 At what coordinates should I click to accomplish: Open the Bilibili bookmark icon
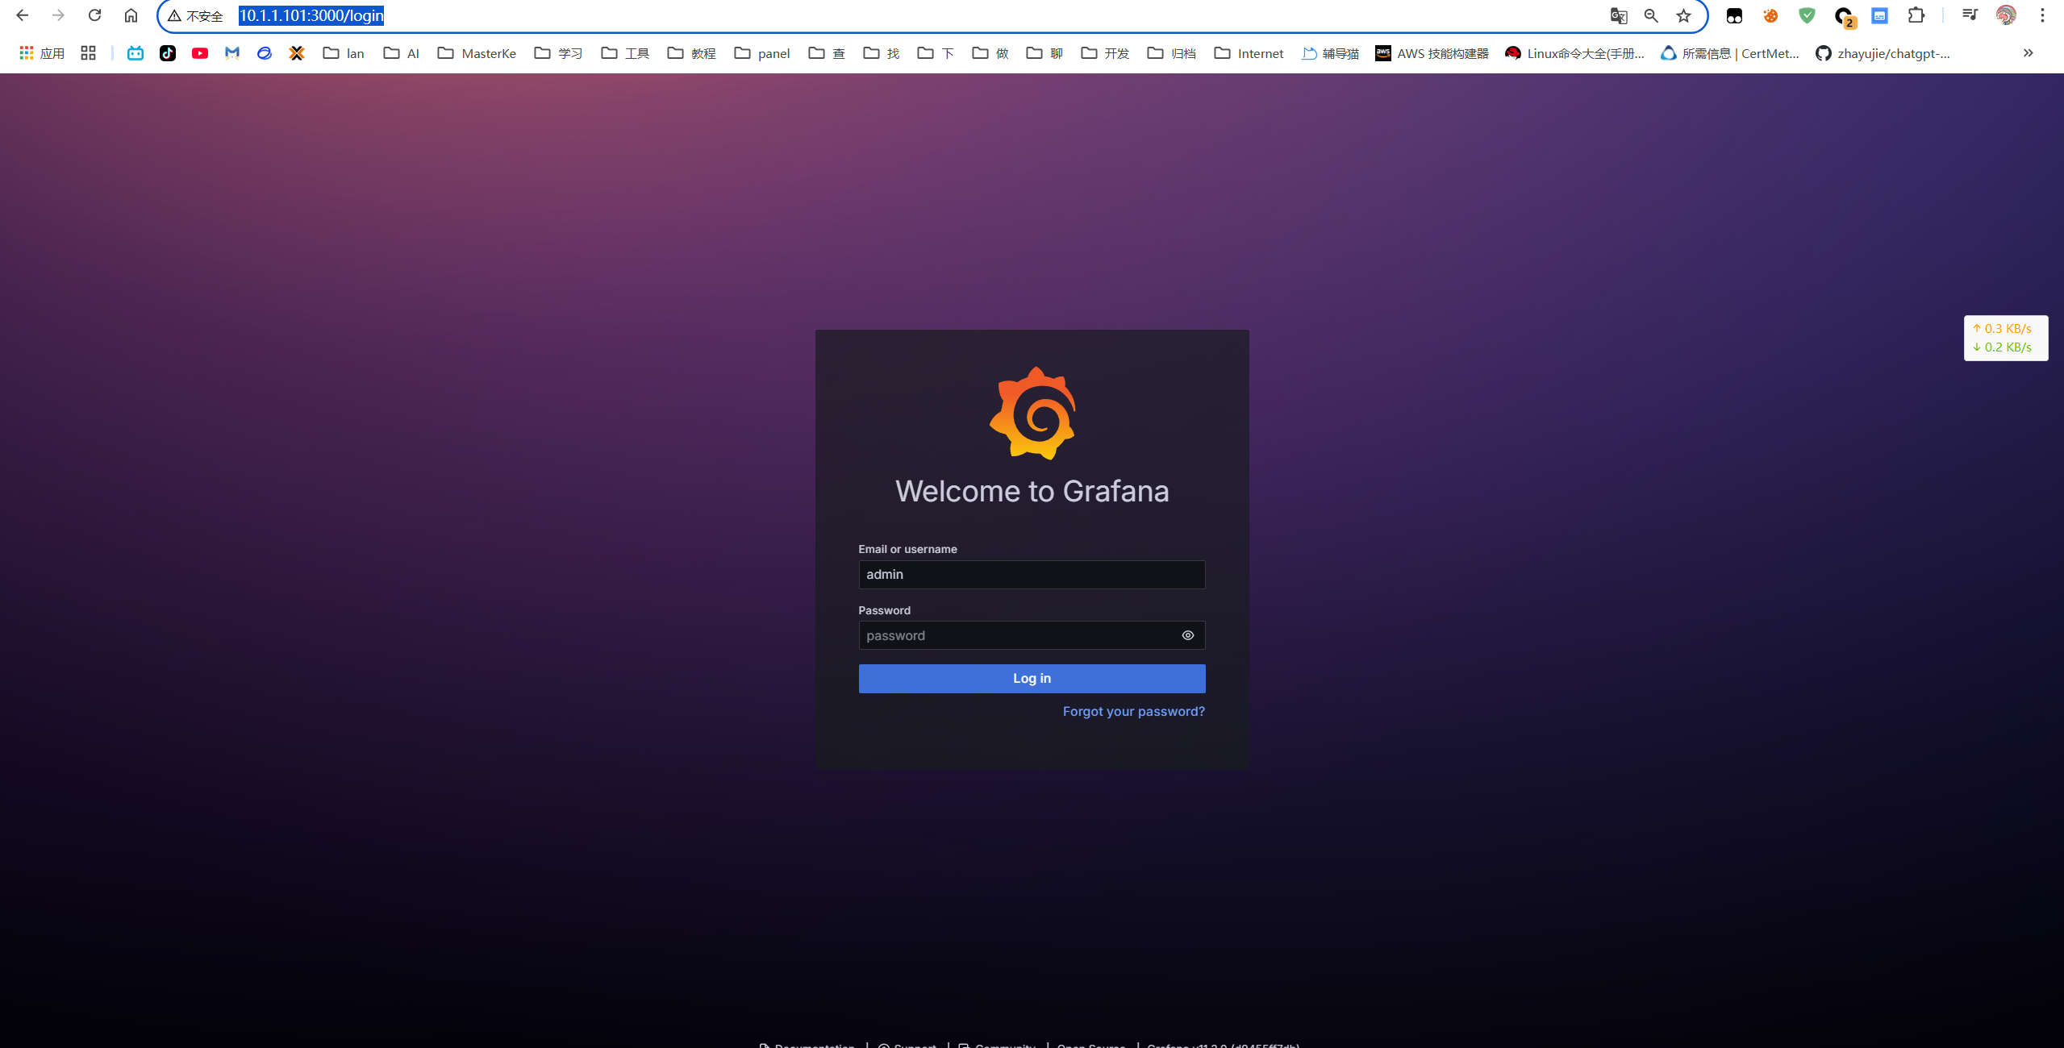(136, 53)
